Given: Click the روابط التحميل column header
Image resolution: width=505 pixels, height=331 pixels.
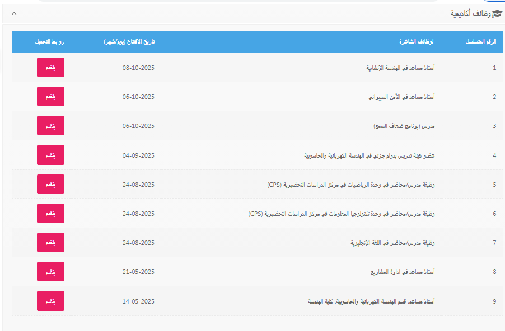Looking at the screenshot, I should tap(50, 42).
